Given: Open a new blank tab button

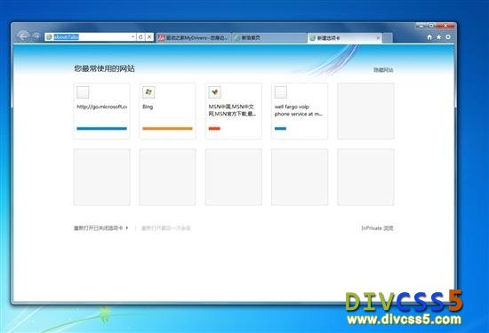Looking at the screenshot, I should pos(388,37).
